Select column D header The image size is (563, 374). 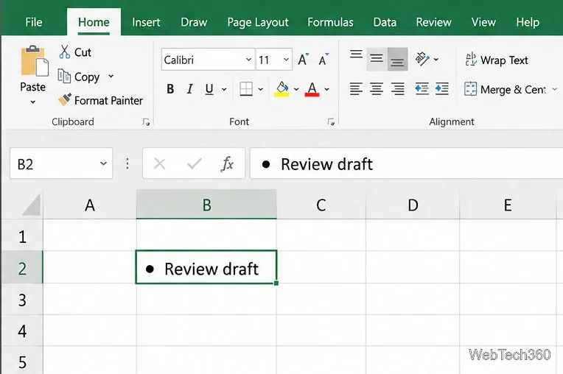[413, 205]
